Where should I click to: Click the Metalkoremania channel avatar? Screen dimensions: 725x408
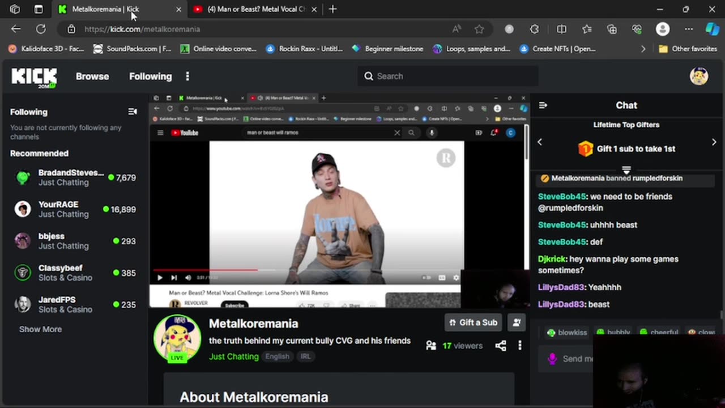coord(177,338)
